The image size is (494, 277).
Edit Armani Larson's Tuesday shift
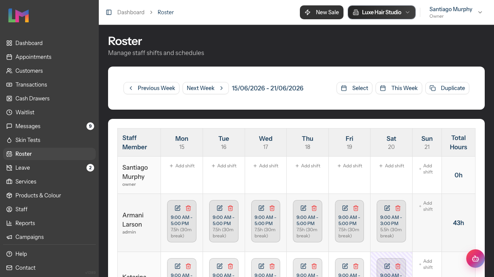220,208
